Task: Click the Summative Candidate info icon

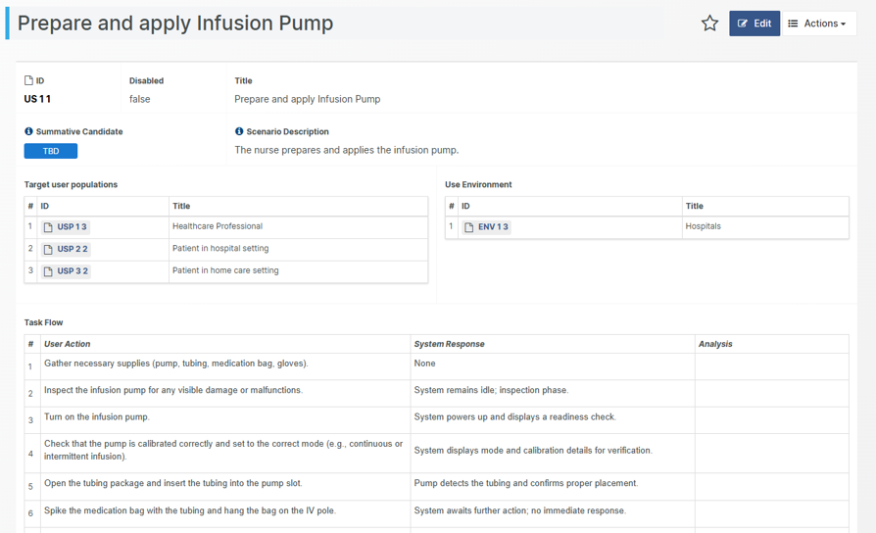Action: pyautogui.click(x=28, y=131)
